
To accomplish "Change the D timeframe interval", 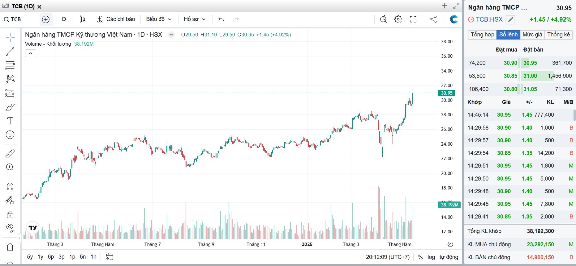I will (x=64, y=19).
